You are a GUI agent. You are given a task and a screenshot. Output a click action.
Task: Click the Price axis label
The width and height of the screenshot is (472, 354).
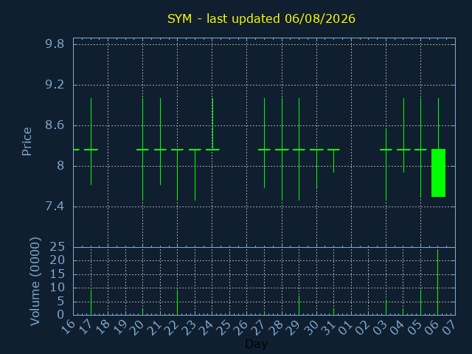(x=27, y=142)
